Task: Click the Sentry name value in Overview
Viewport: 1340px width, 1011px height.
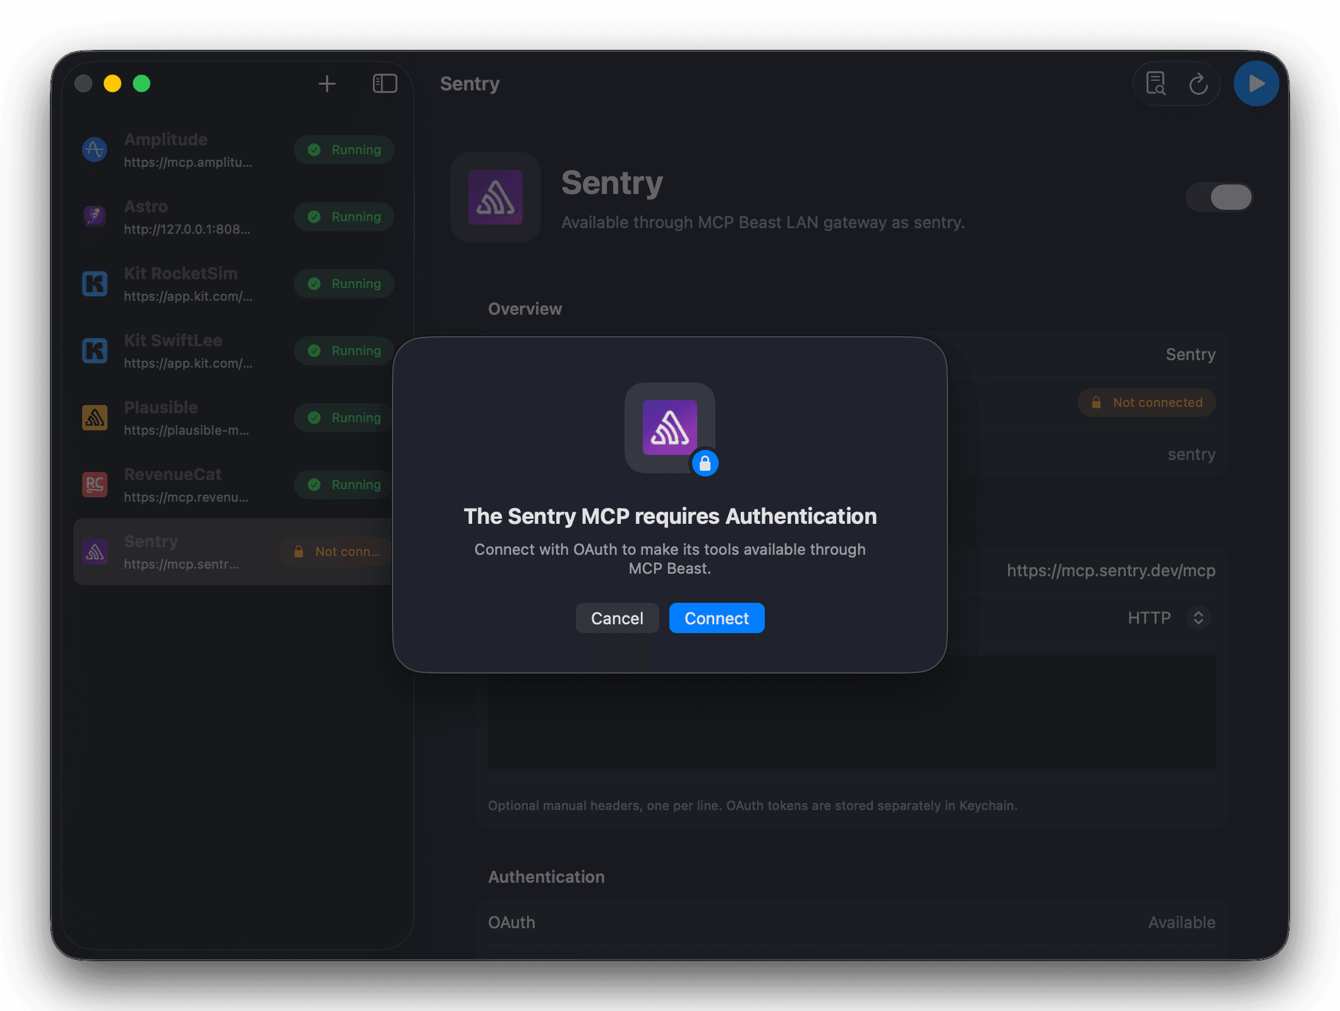Action: tap(1190, 354)
